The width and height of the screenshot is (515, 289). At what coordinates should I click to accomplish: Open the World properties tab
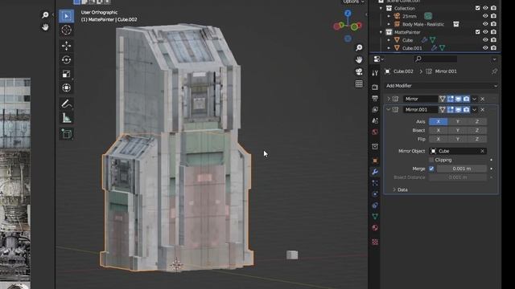(x=375, y=132)
